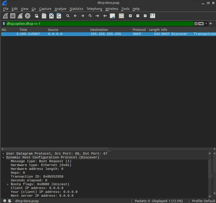216x203 pixels.
Task: Clear the display filter
Action: click(x=196, y=24)
